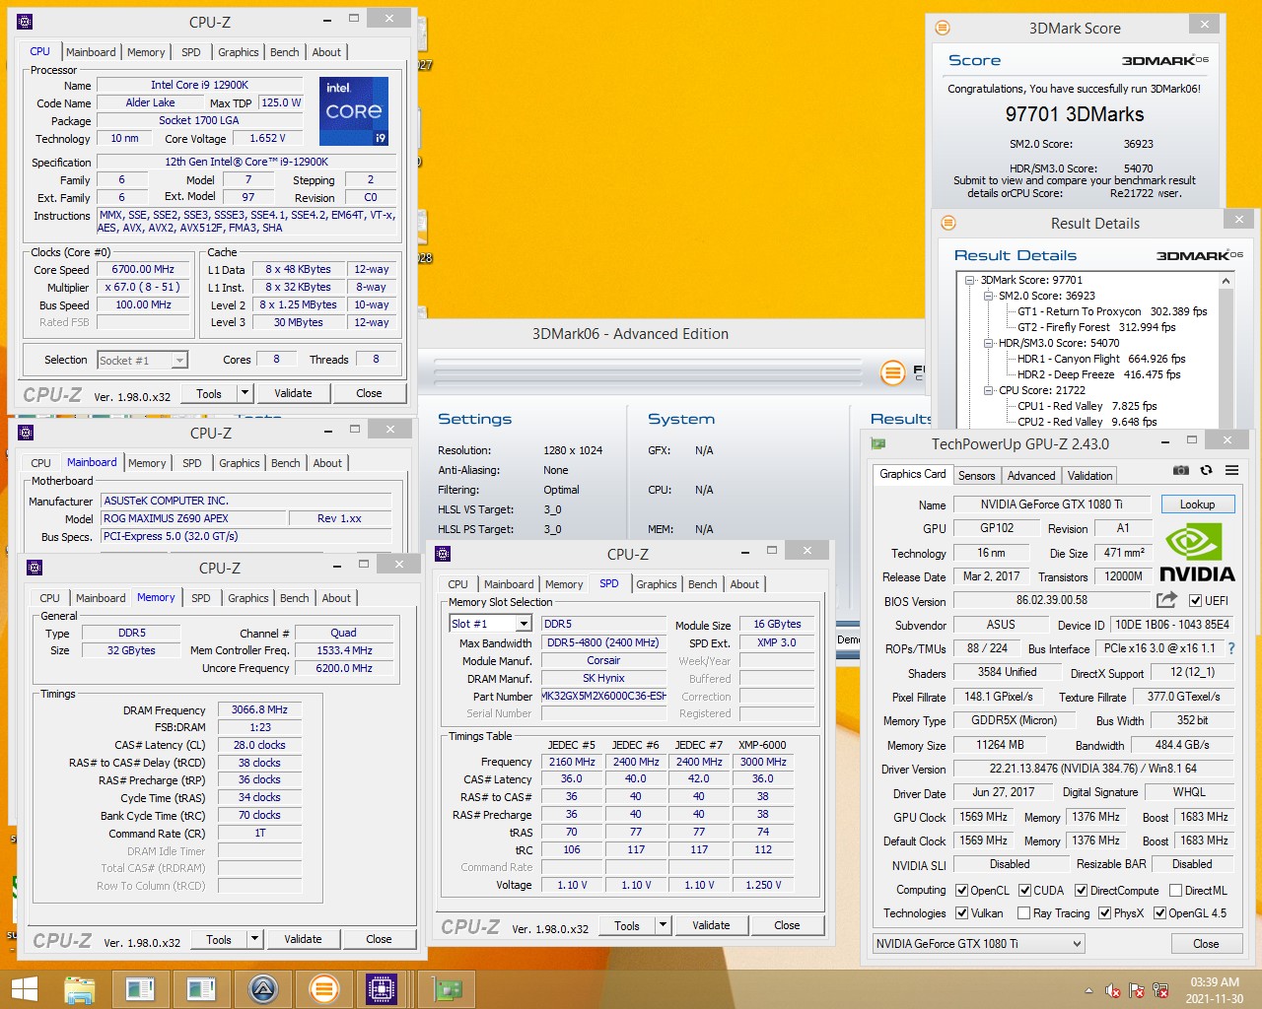The width and height of the screenshot is (1262, 1009).
Task: Switch to CPU-Z taskbar icon
Action: point(381,988)
